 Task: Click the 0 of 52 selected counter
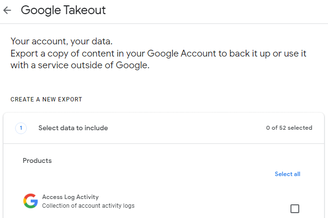pos(289,128)
